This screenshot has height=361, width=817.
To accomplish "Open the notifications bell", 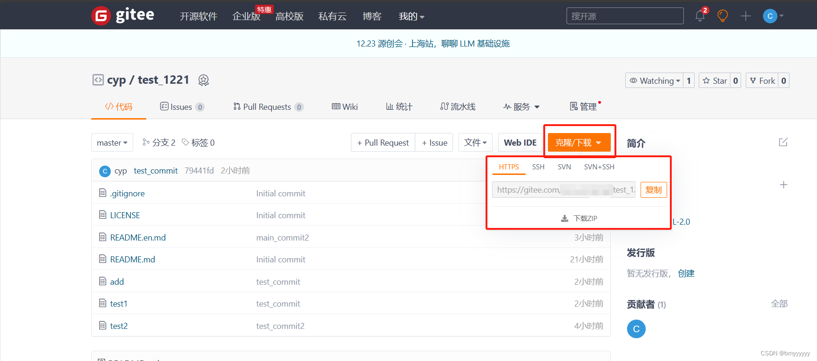I will click(700, 16).
